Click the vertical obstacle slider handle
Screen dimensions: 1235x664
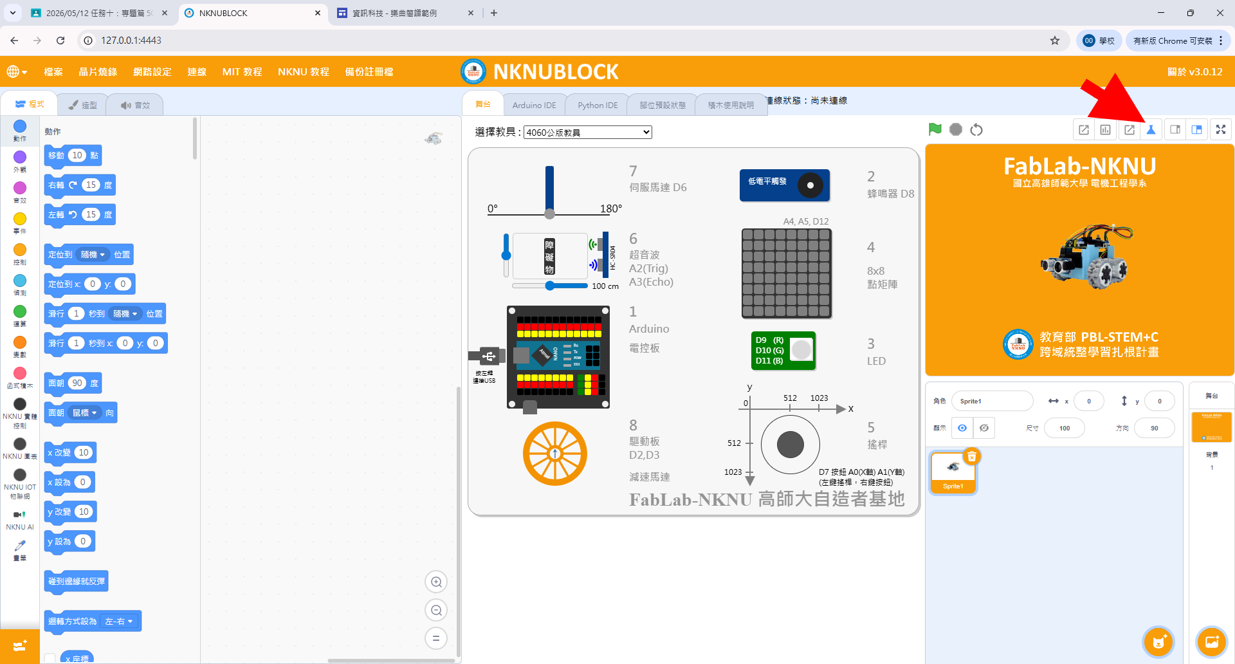[506, 255]
